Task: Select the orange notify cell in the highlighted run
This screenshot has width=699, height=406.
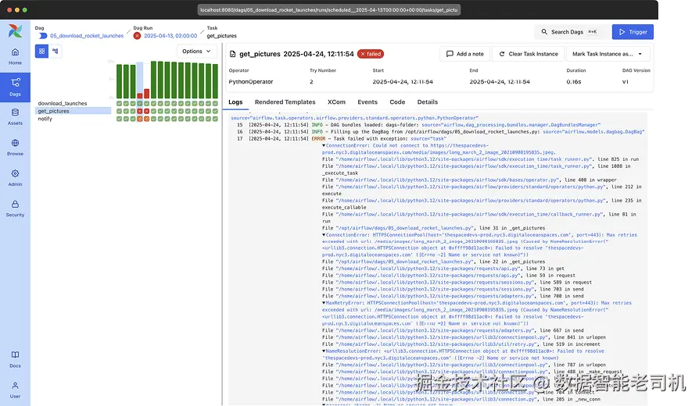Action: pos(139,119)
